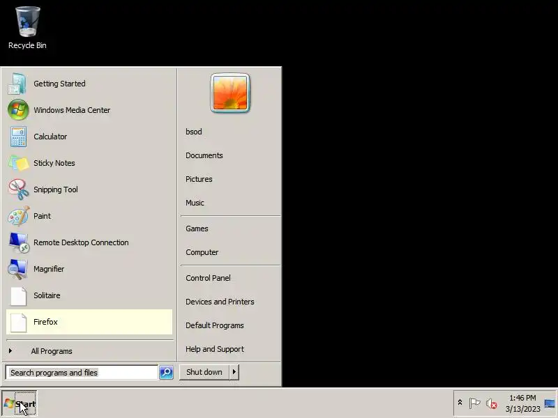Open the Computer link
This screenshot has height=418, width=558.
202,252
